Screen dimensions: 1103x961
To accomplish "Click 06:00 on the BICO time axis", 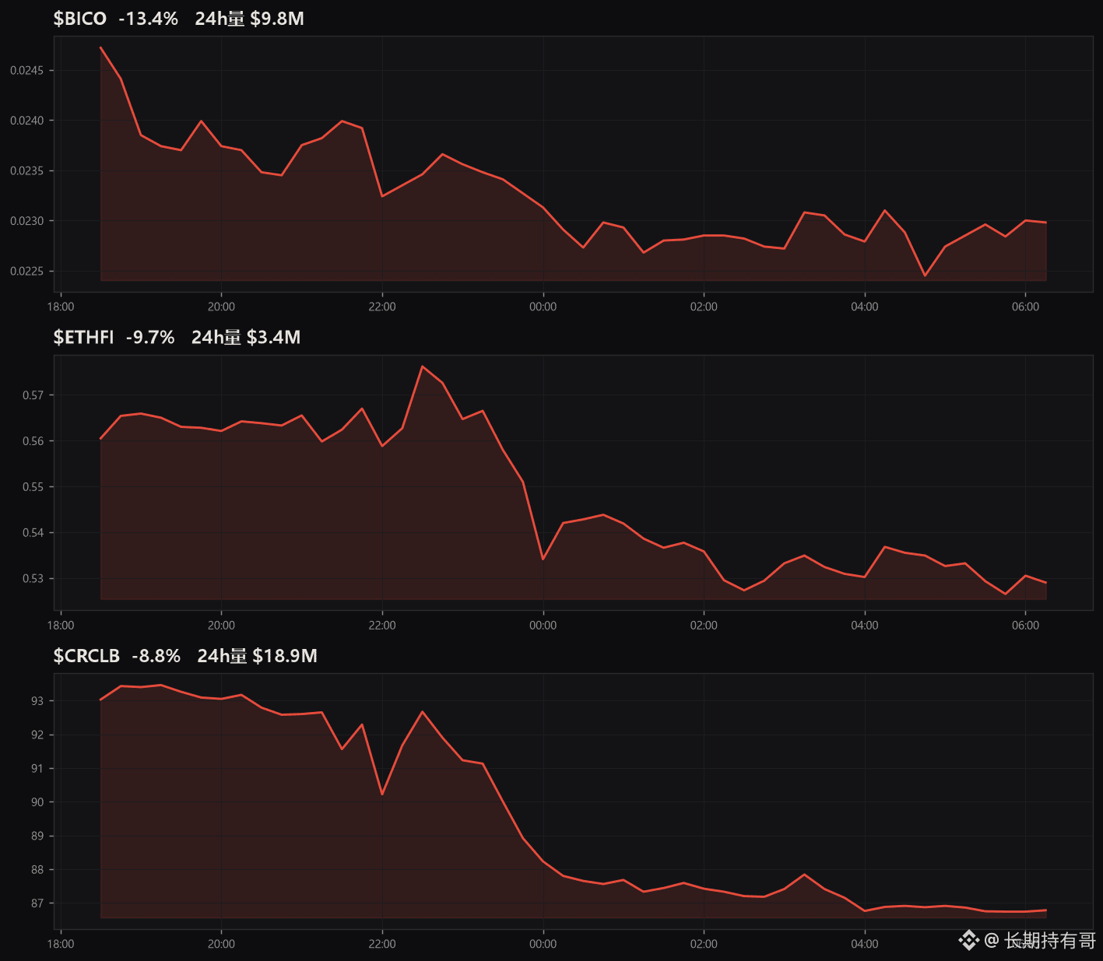I will [x=1025, y=307].
